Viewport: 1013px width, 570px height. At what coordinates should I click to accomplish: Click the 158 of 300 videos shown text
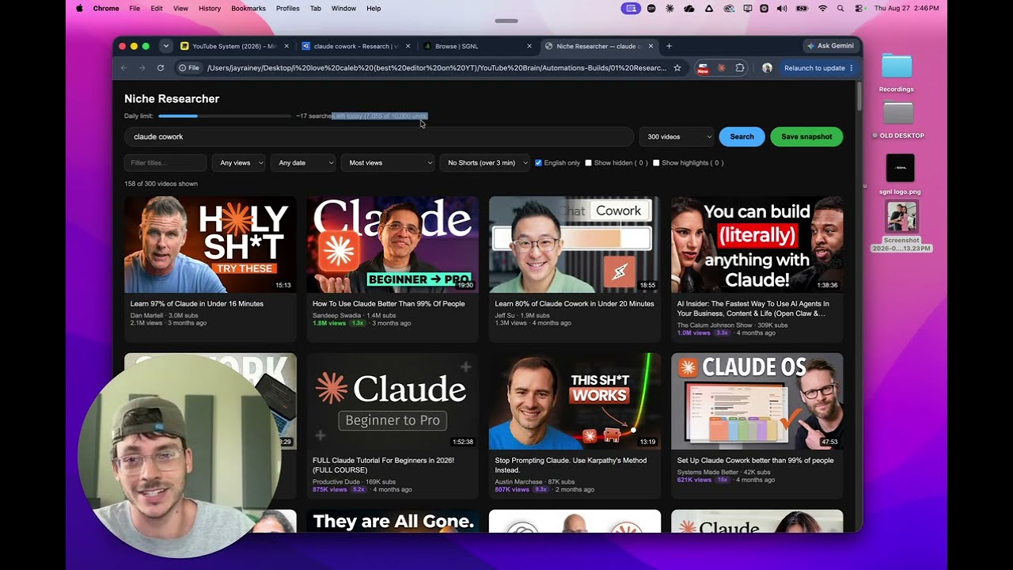(x=161, y=184)
